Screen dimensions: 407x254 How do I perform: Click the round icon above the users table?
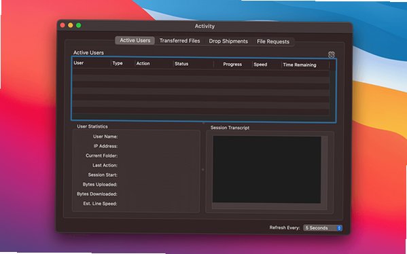tap(331, 54)
